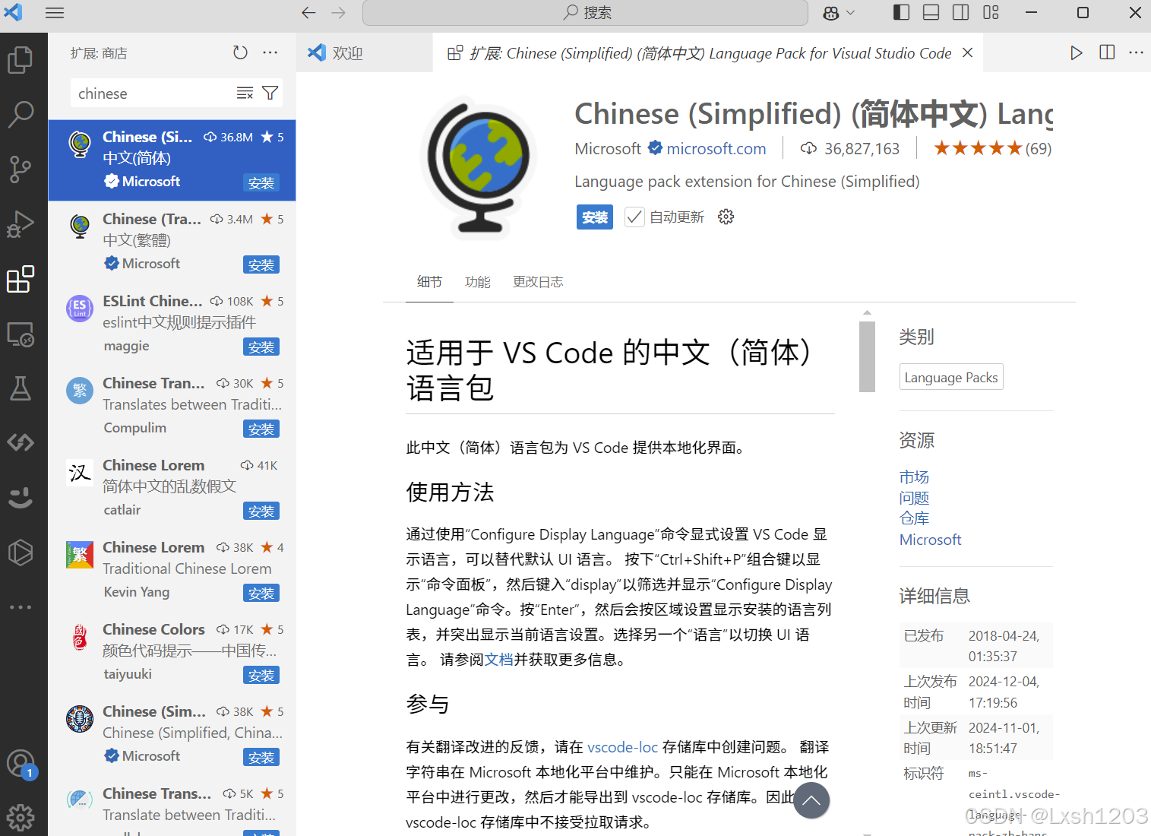
Task: Focus the title bar 搜索 command center
Action: pyautogui.click(x=585, y=13)
